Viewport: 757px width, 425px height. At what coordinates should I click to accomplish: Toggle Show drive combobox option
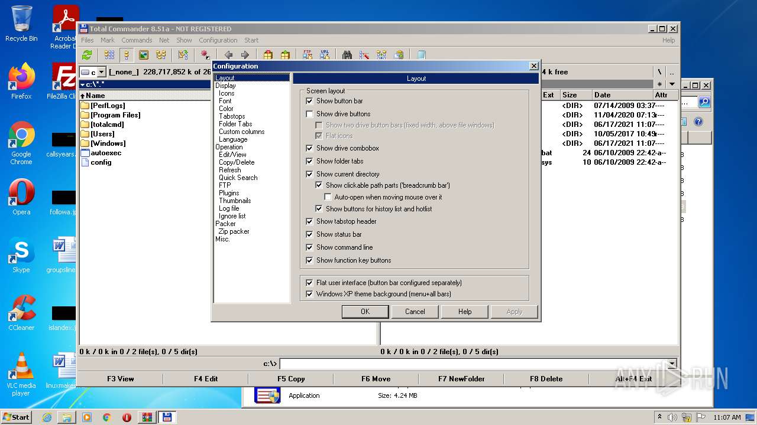(309, 148)
